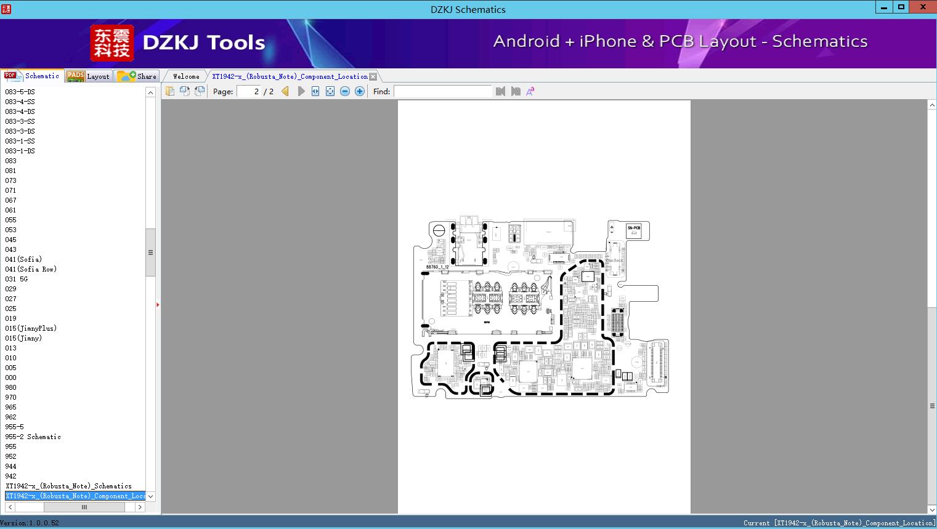Zoom out with minus icon
This screenshot has width=937, height=529.
pos(345,91)
